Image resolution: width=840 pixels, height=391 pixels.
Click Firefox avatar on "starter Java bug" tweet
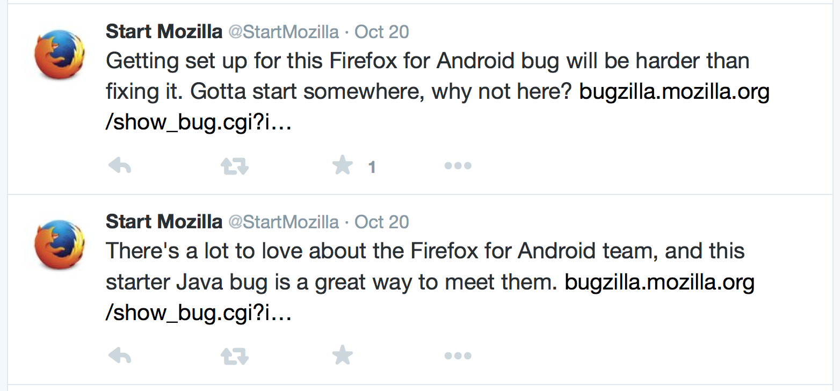click(x=59, y=244)
